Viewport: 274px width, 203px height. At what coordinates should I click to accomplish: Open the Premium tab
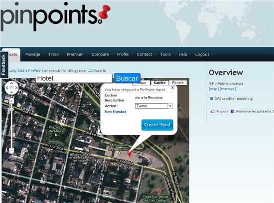pyautogui.click(x=75, y=54)
